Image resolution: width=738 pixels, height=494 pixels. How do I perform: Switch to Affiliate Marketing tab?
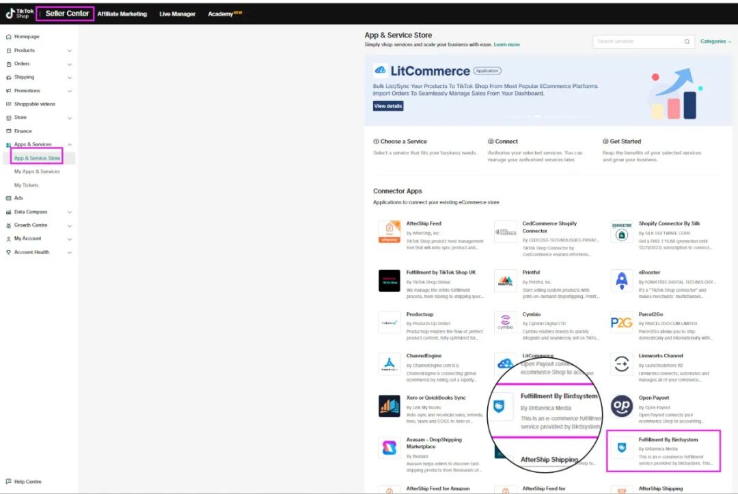(122, 14)
